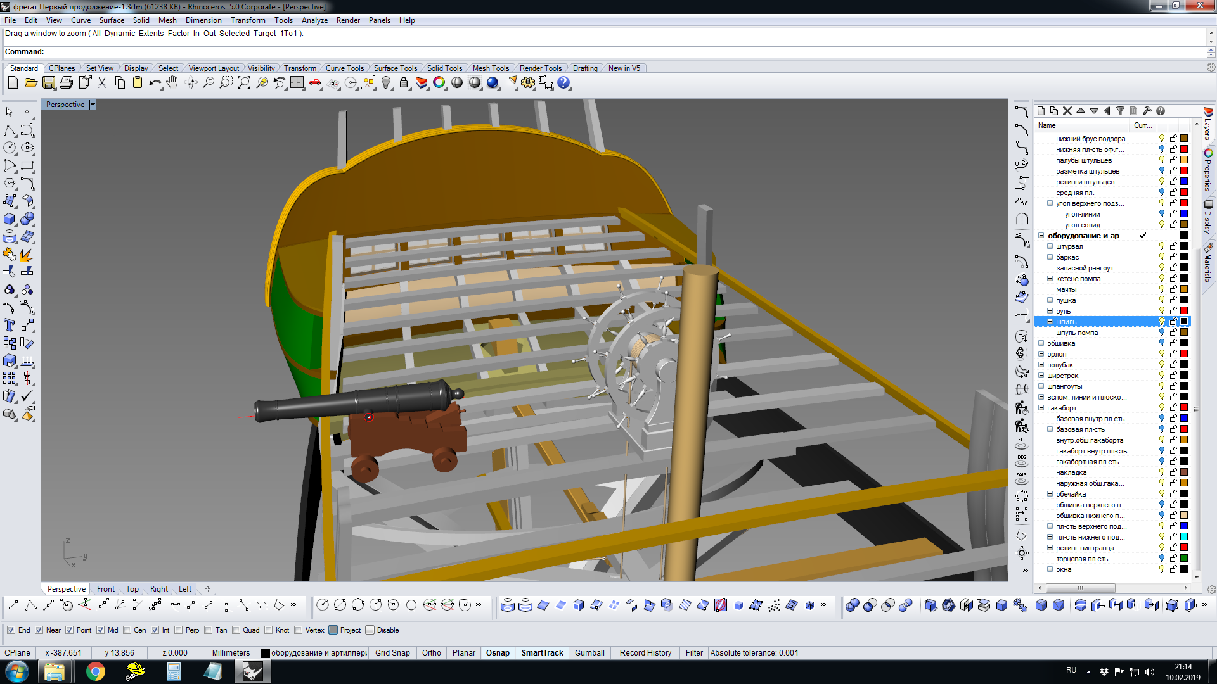Expand the штурвал layer
This screenshot has width=1217, height=684.
[1050, 246]
